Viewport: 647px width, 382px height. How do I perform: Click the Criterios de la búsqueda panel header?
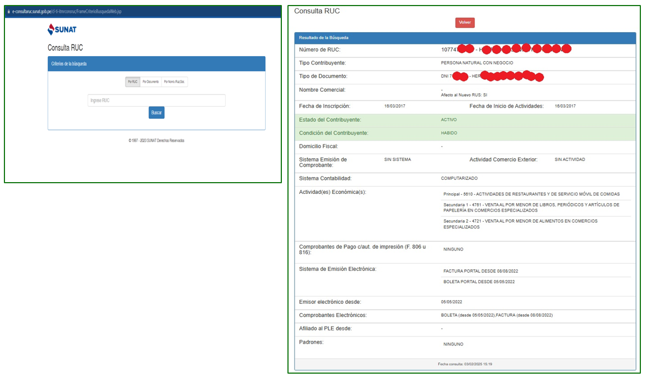coord(156,64)
